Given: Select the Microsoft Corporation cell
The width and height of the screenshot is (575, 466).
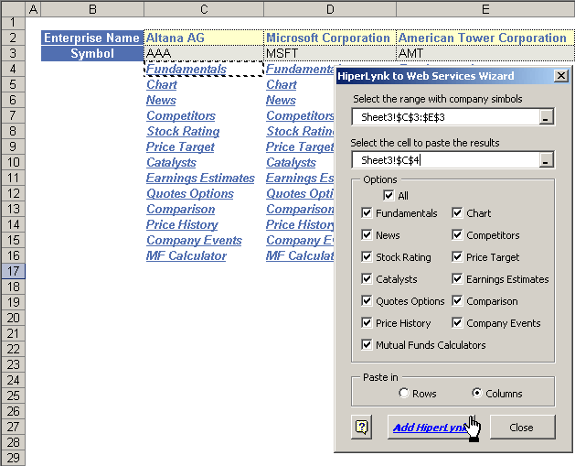Looking at the screenshot, I should point(330,38).
